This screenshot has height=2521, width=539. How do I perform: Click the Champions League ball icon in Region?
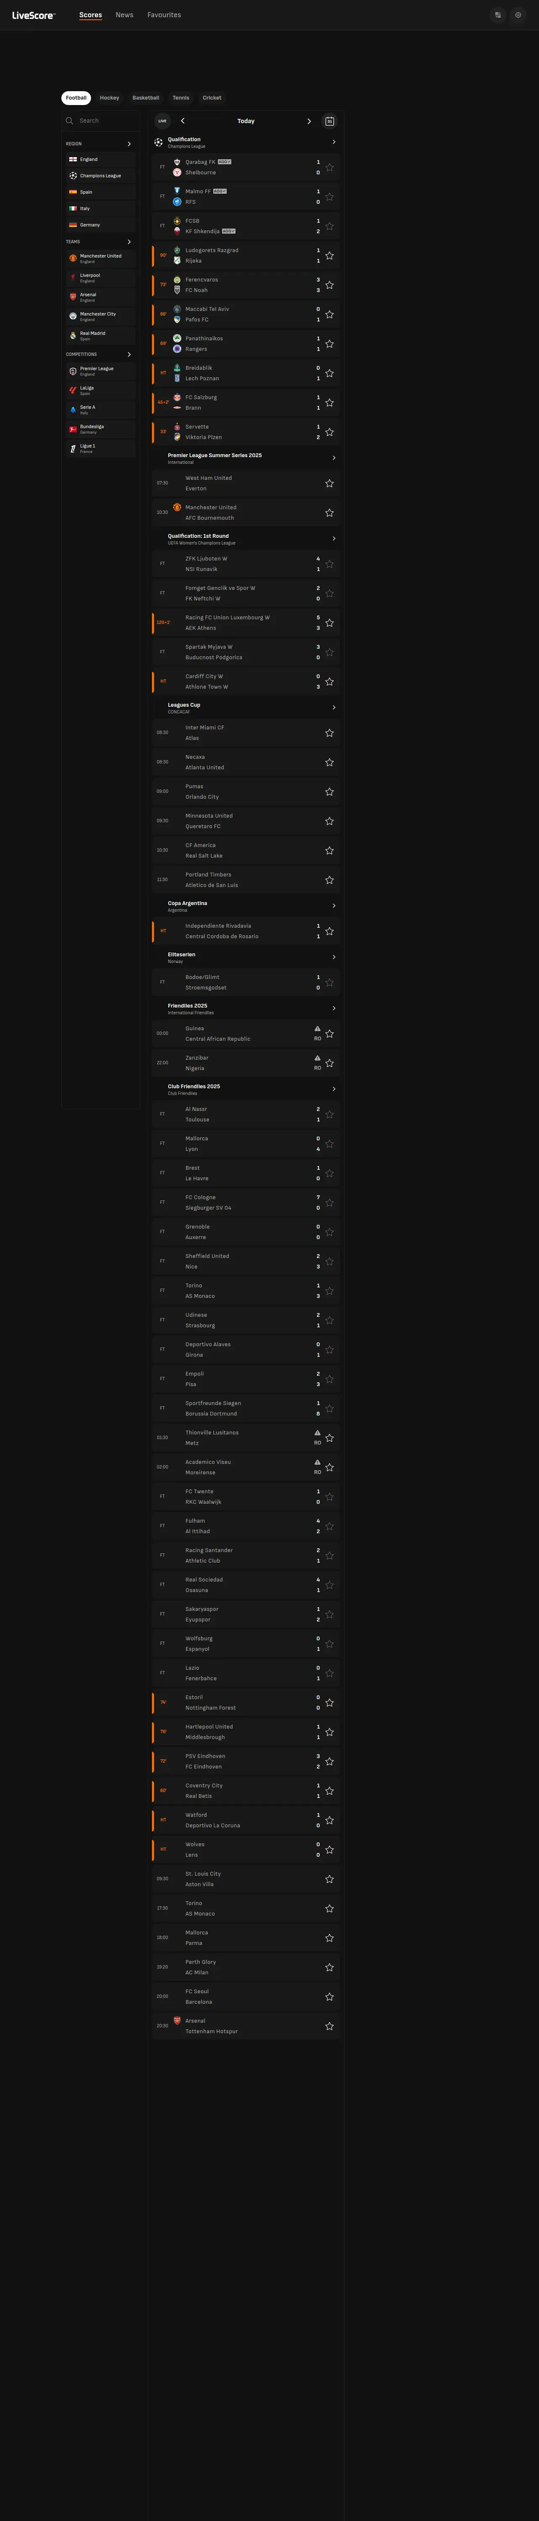click(x=72, y=176)
